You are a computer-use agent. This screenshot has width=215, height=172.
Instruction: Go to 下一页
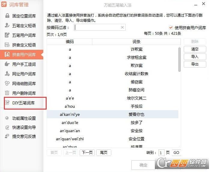(87, 153)
